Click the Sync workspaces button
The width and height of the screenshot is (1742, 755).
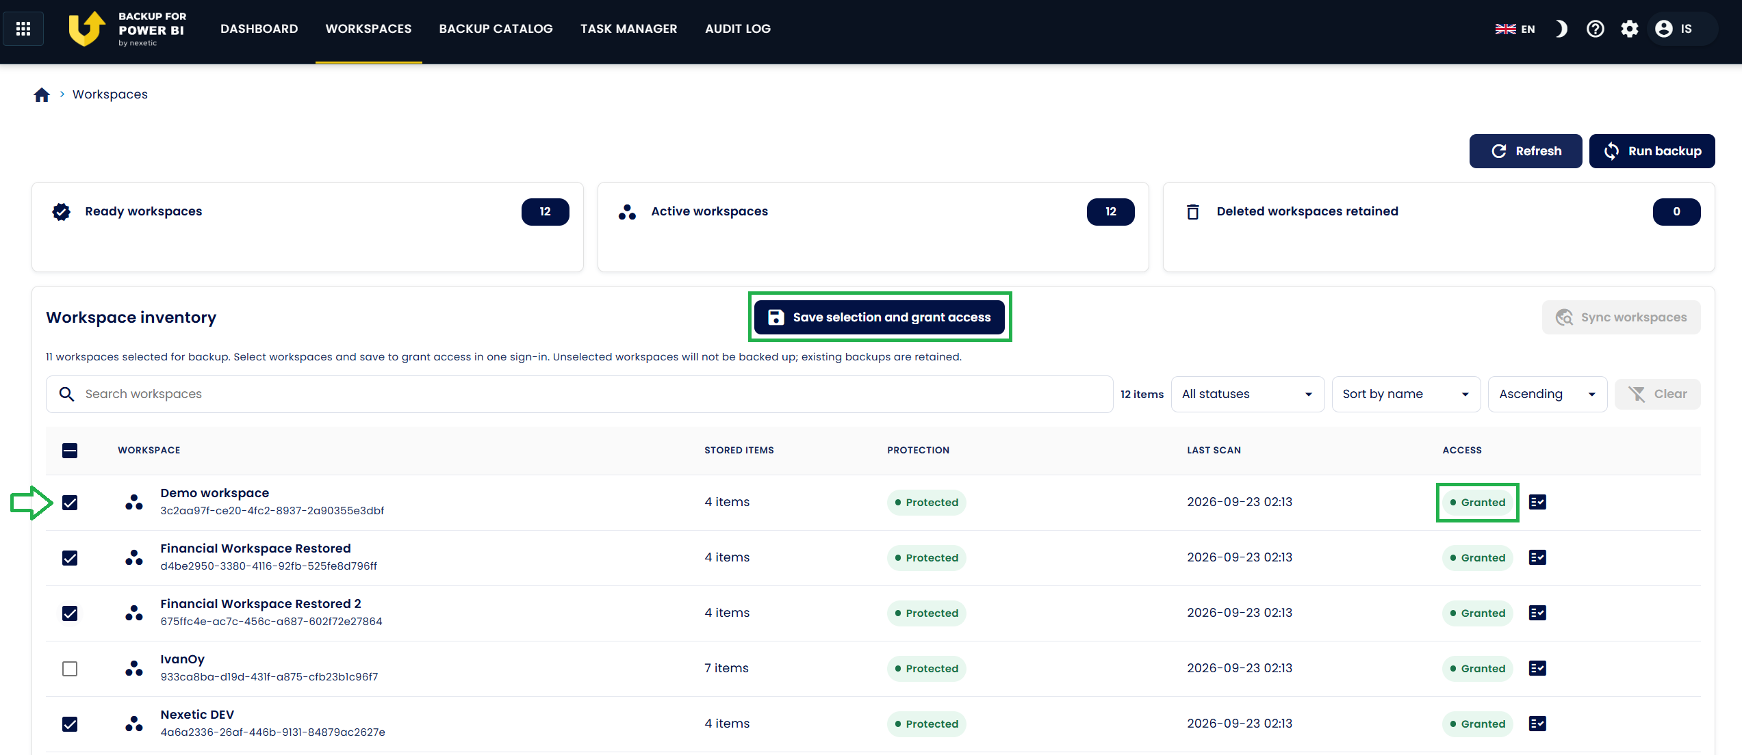point(1621,317)
